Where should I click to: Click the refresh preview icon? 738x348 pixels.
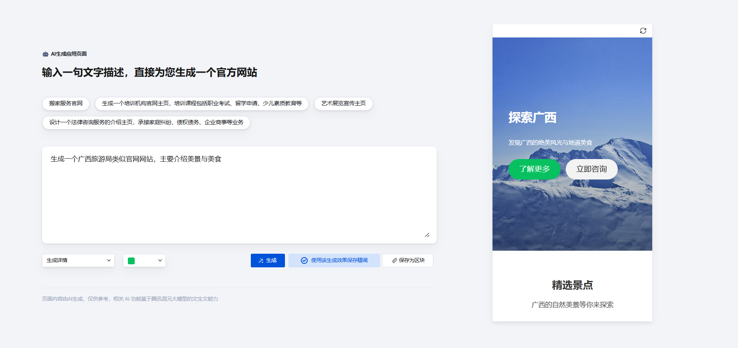(643, 31)
